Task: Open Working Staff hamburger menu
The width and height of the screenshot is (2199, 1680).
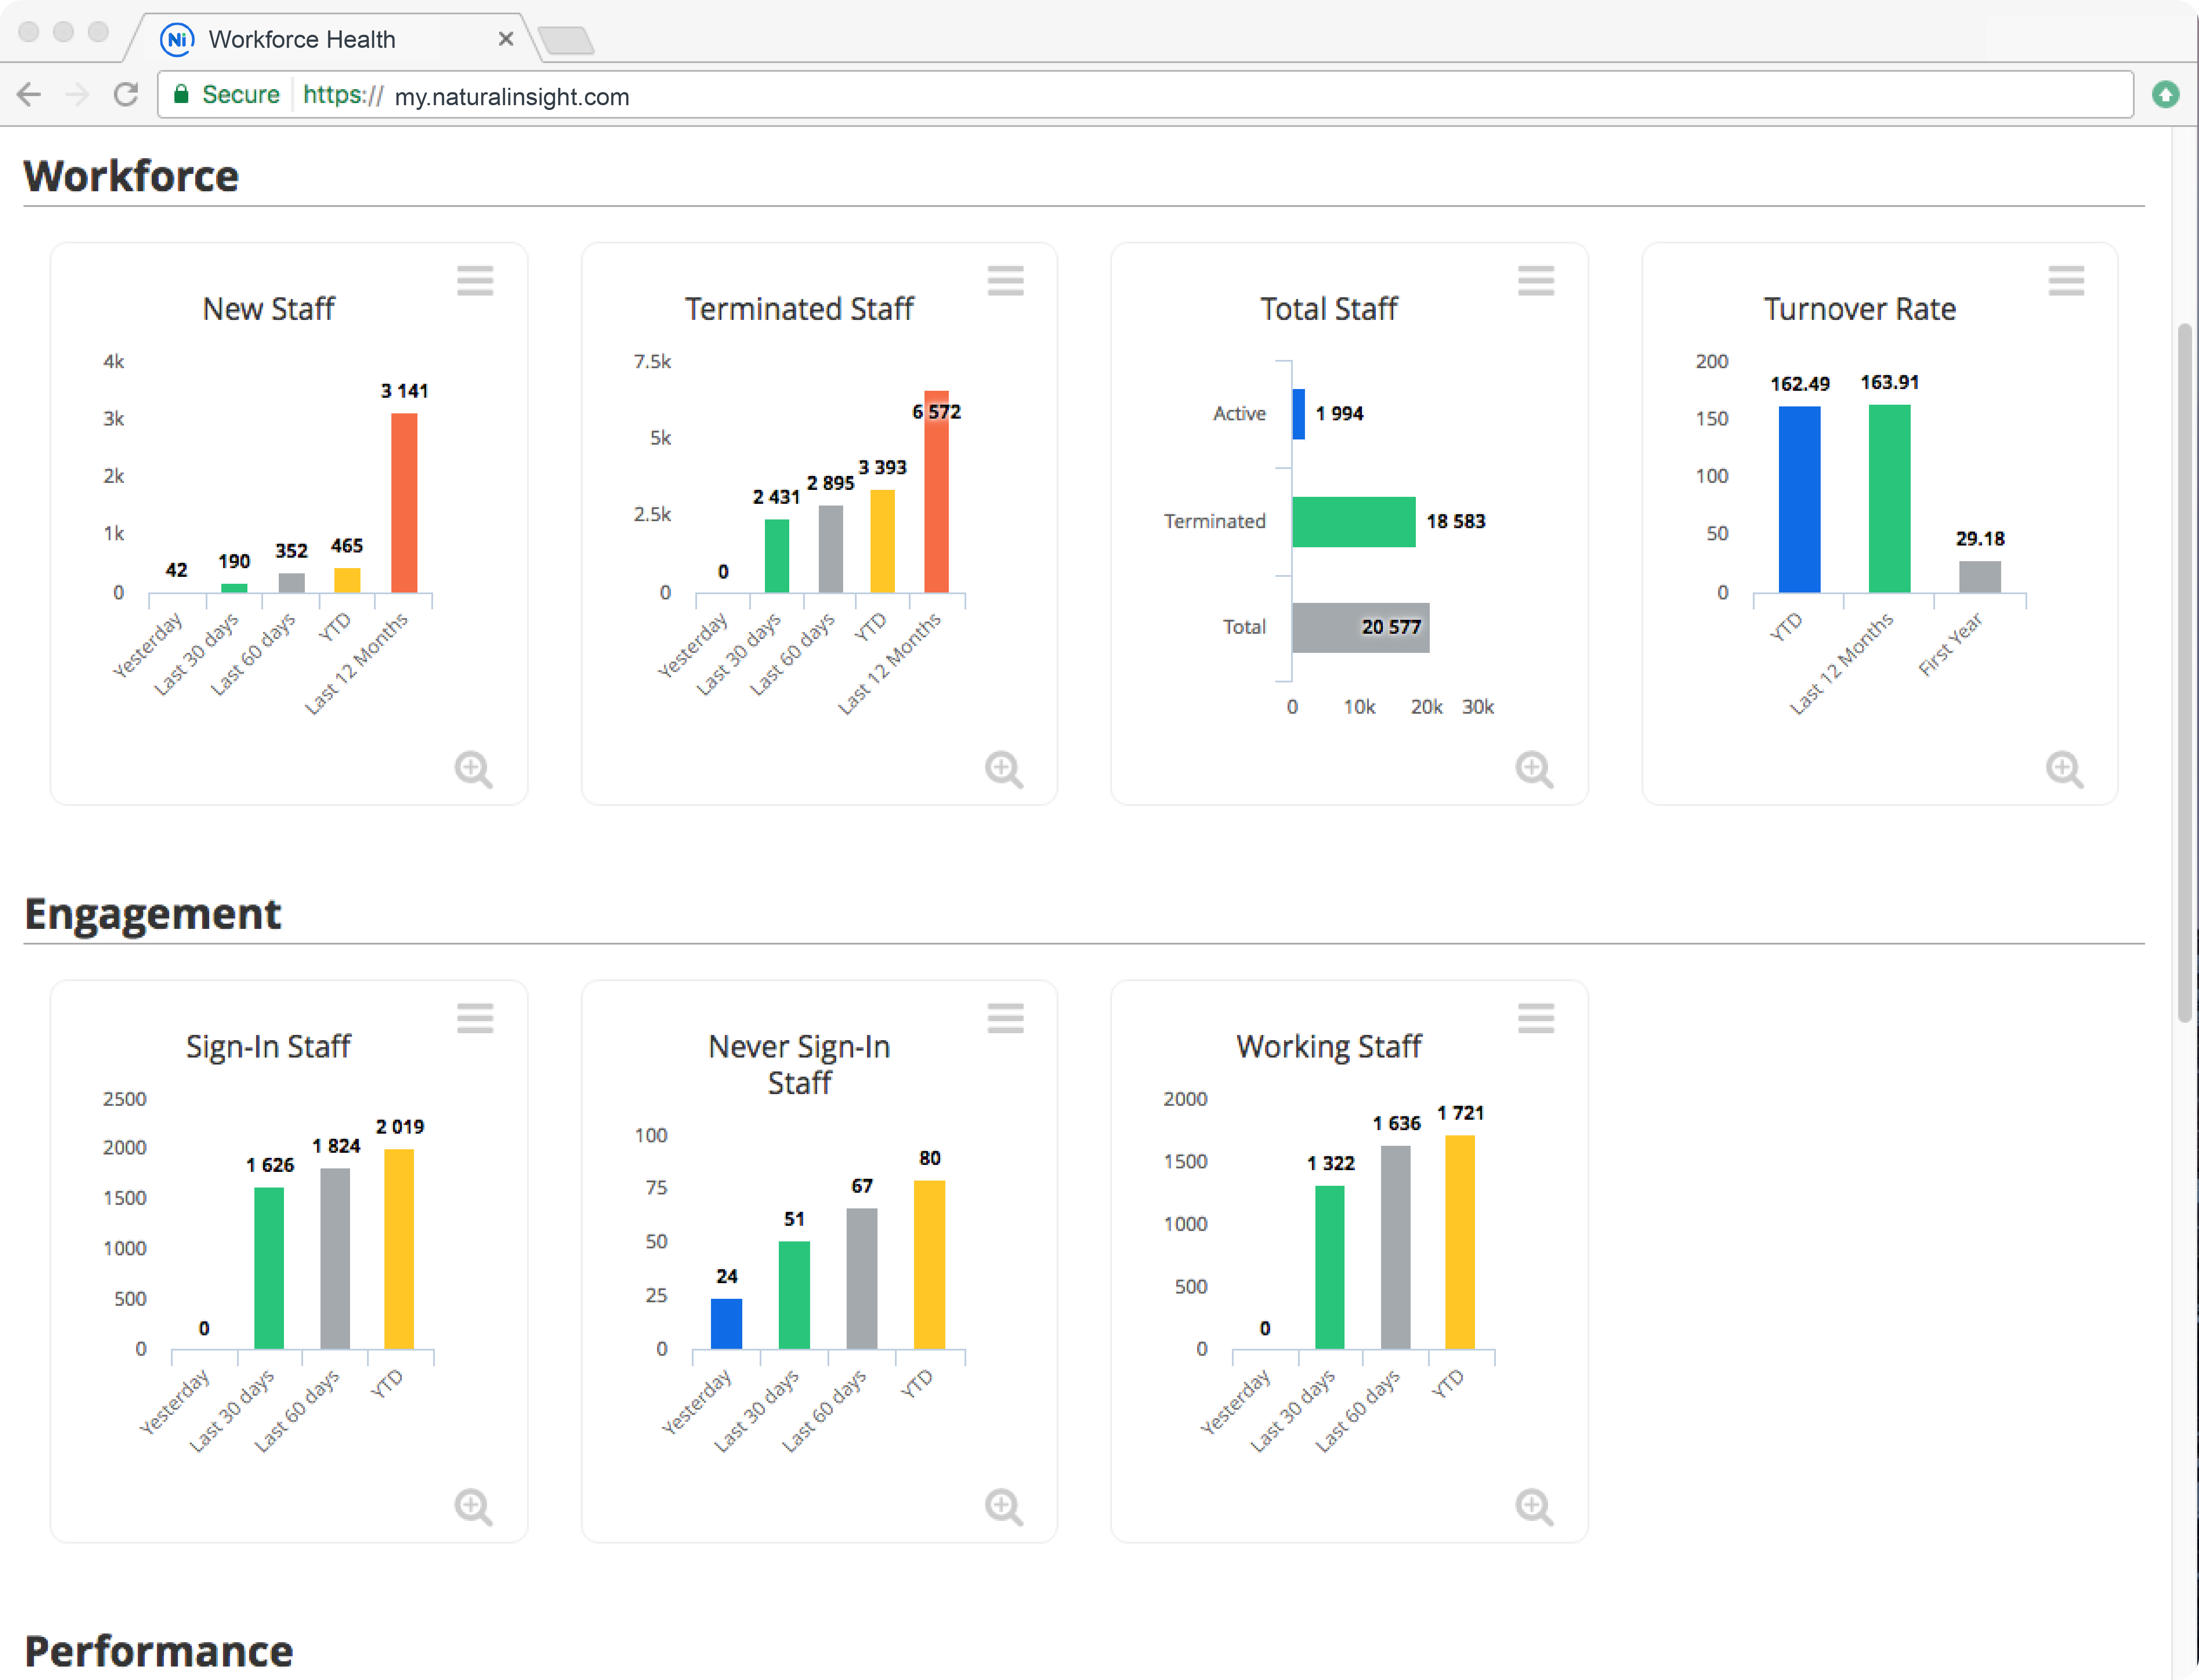Action: click(x=1536, y=1018)
